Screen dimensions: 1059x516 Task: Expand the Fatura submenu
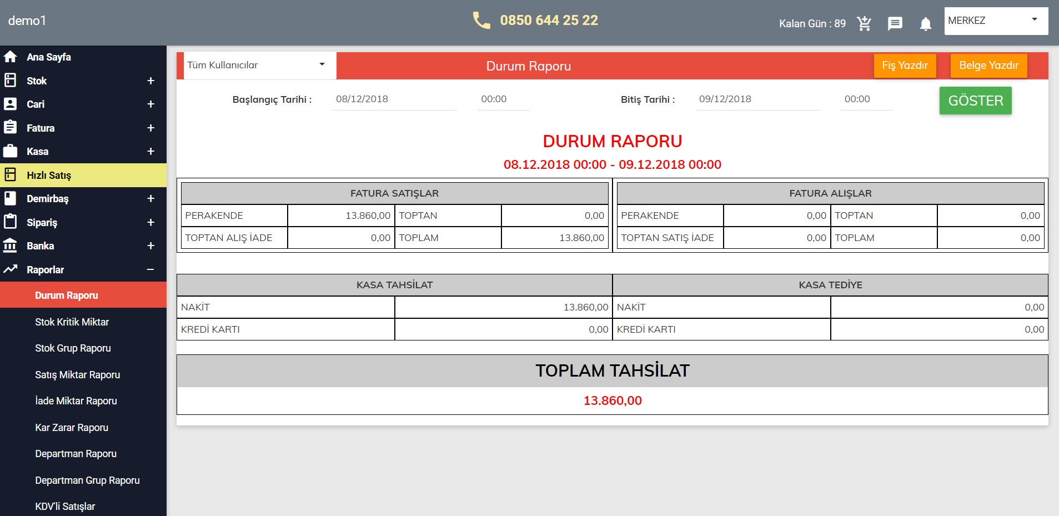pos(150,128)
